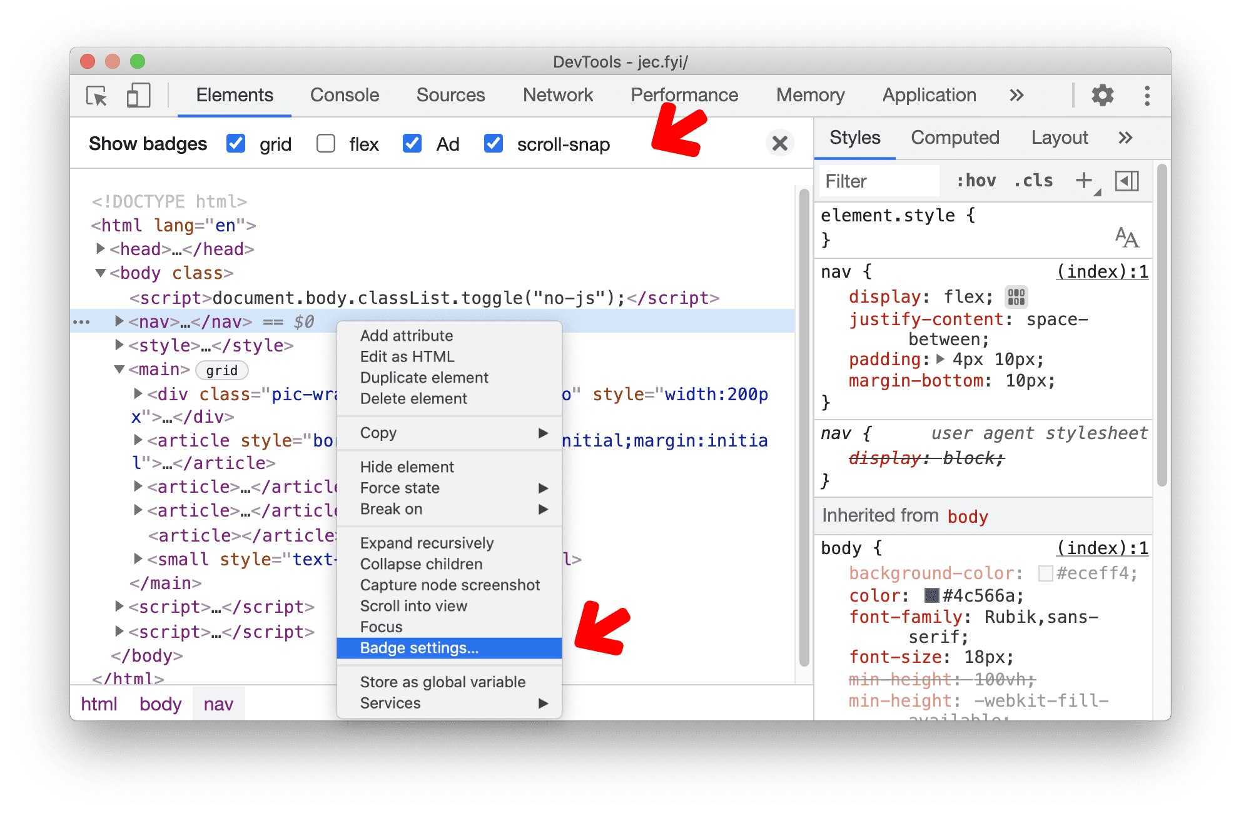1241x813 pixels.
Task: Select Badge settings in context menu
Action: 419,647
